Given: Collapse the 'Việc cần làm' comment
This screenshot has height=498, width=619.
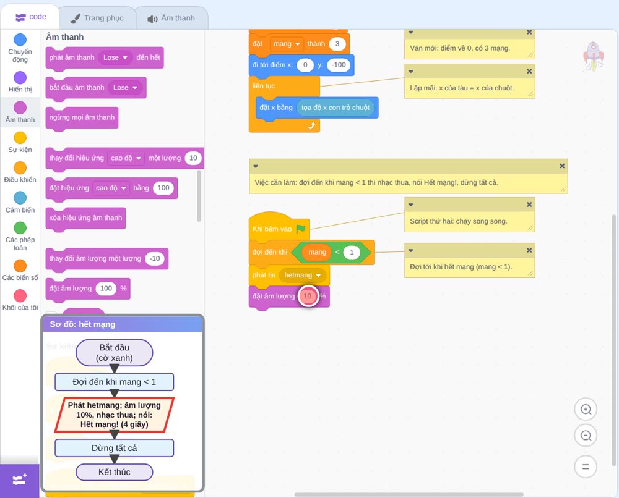Looking at the screenshot, I should tap(256, 166).
